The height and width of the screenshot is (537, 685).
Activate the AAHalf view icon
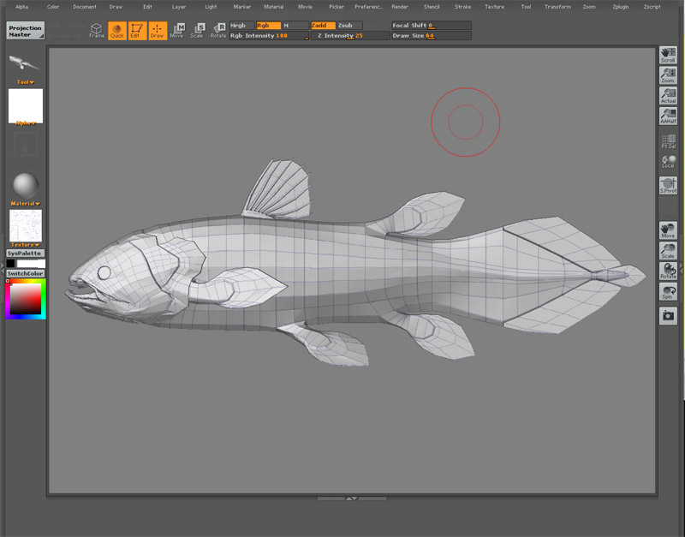coord(668,116)
